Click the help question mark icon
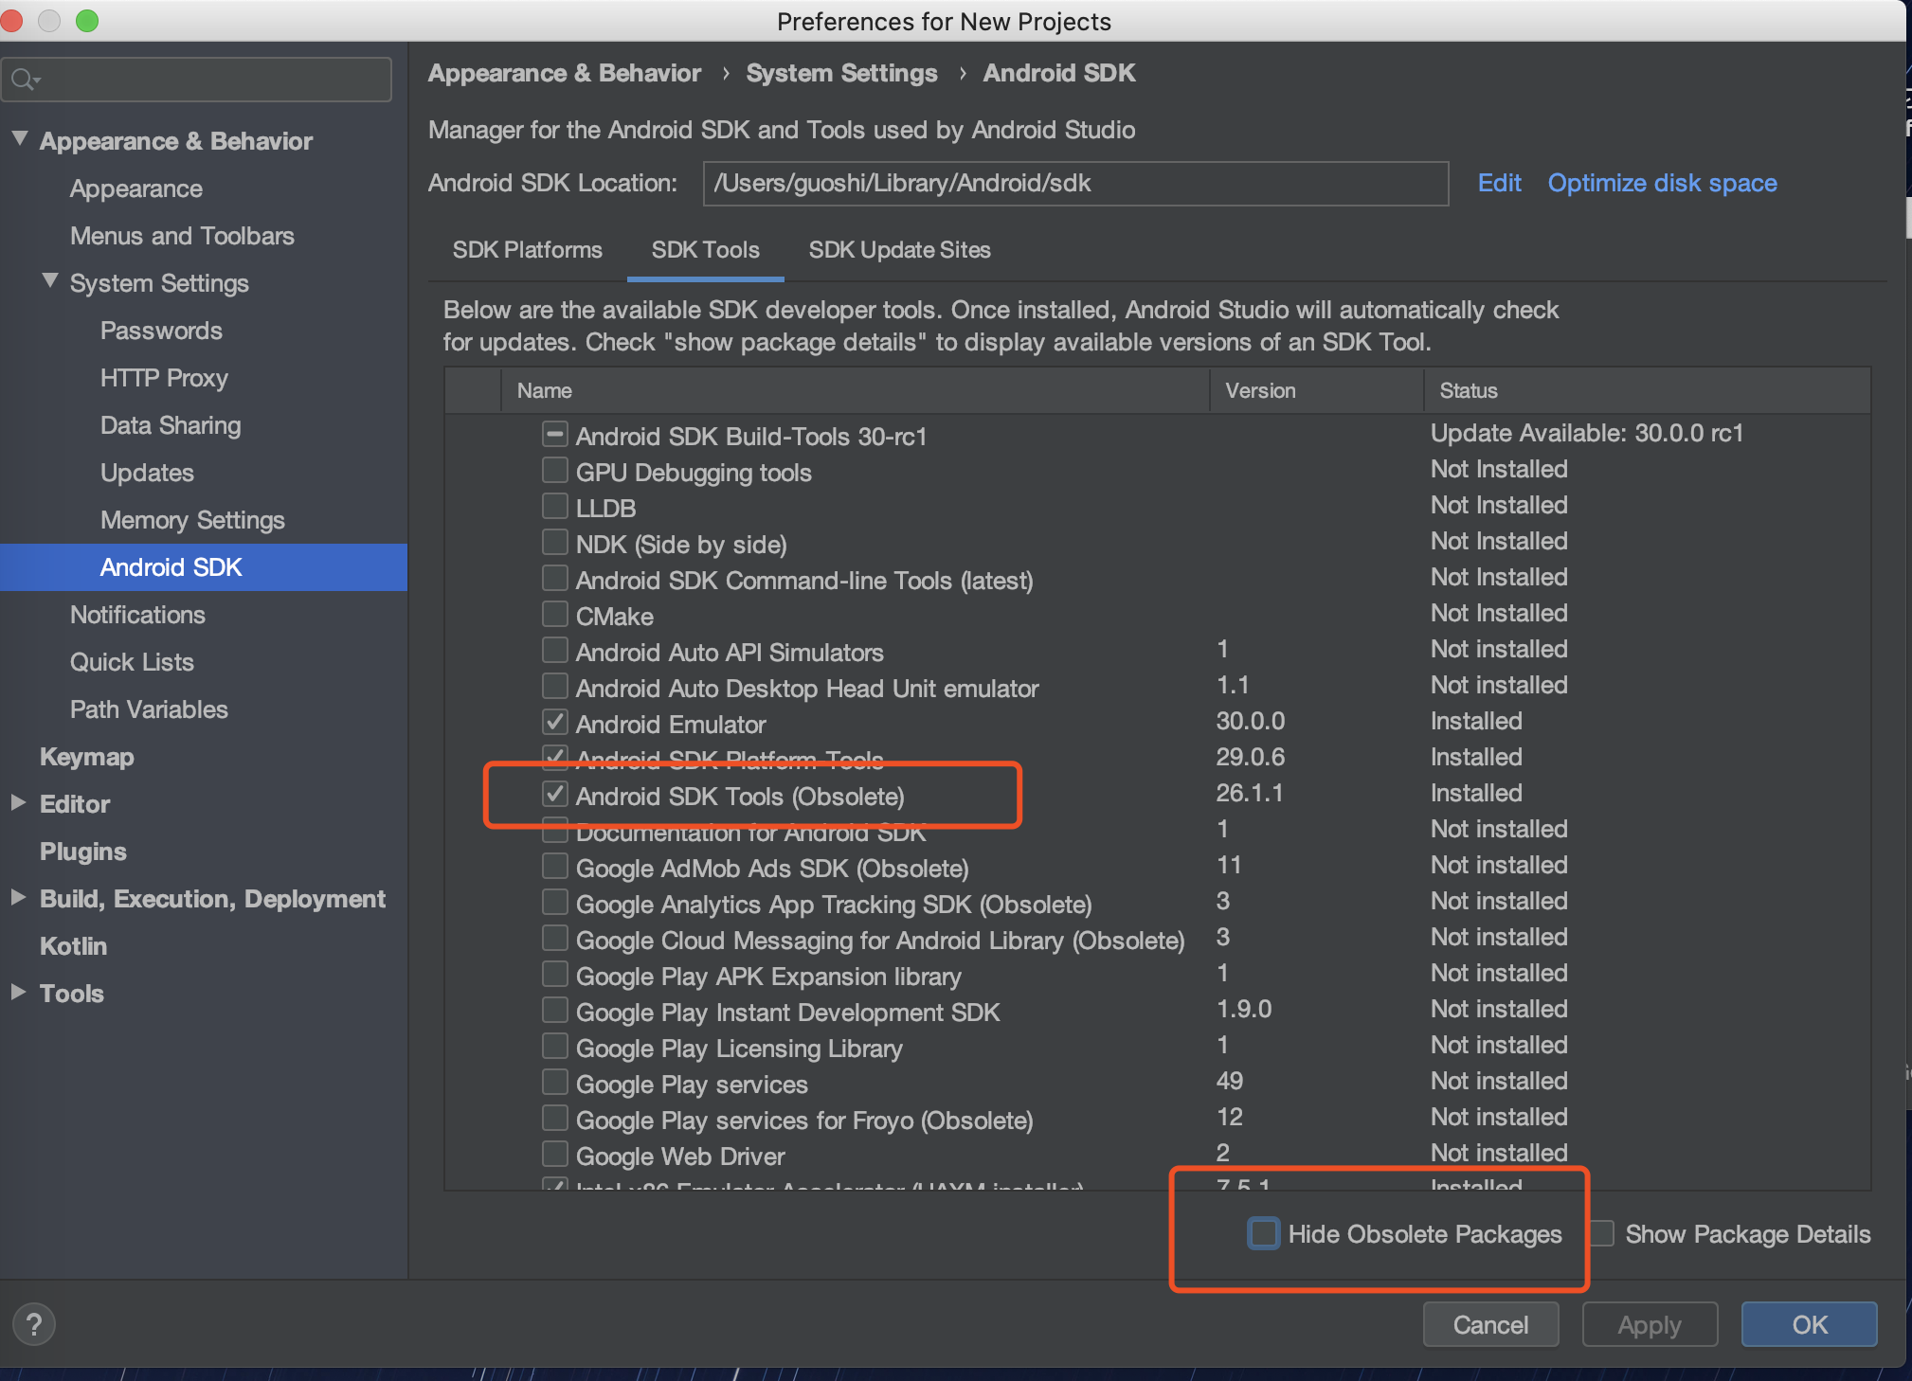 click(x=34, y=1323)
